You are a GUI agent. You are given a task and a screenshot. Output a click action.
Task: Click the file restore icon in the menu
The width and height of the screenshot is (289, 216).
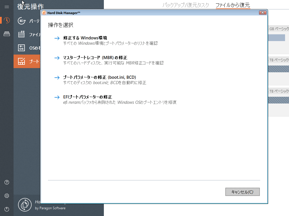click(21, 34)
